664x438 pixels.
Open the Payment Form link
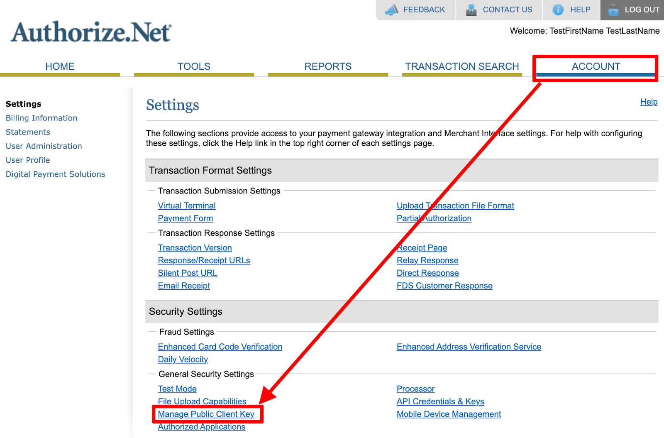point(186,218)
